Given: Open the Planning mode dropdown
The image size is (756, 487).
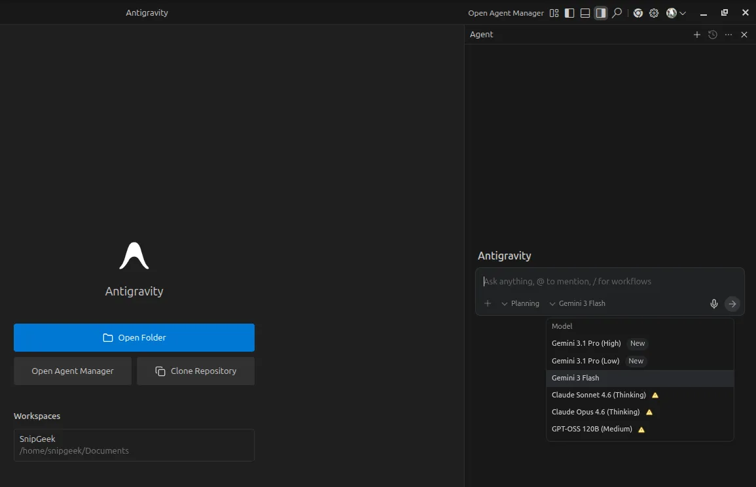Looking at the screenshot, I should [520, 303].
